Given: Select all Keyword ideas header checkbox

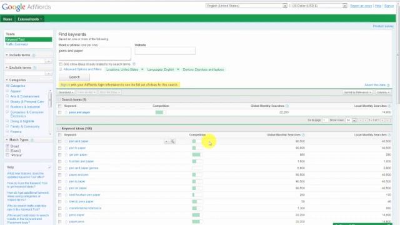Looking at the screenshot, I should [x=60, y=135].
